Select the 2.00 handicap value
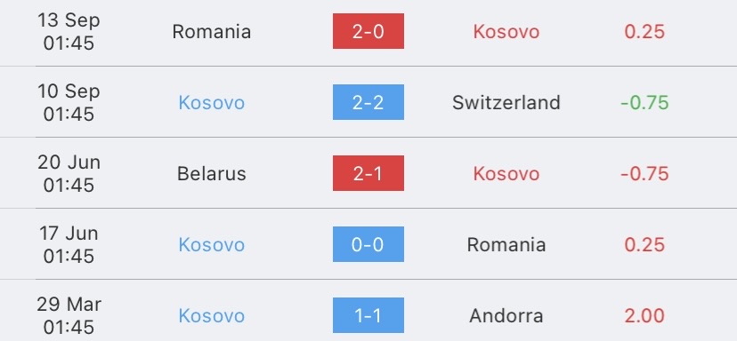 [644, 315]
